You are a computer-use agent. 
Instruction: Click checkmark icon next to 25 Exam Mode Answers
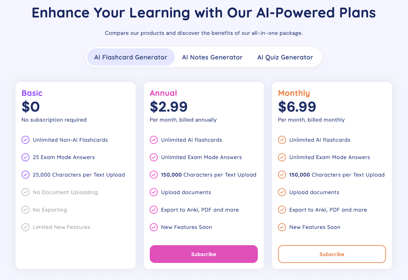pyautogui.click(x=25, y=157)
